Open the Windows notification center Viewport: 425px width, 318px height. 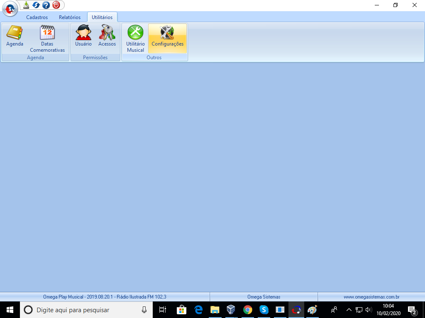(412, 310)
